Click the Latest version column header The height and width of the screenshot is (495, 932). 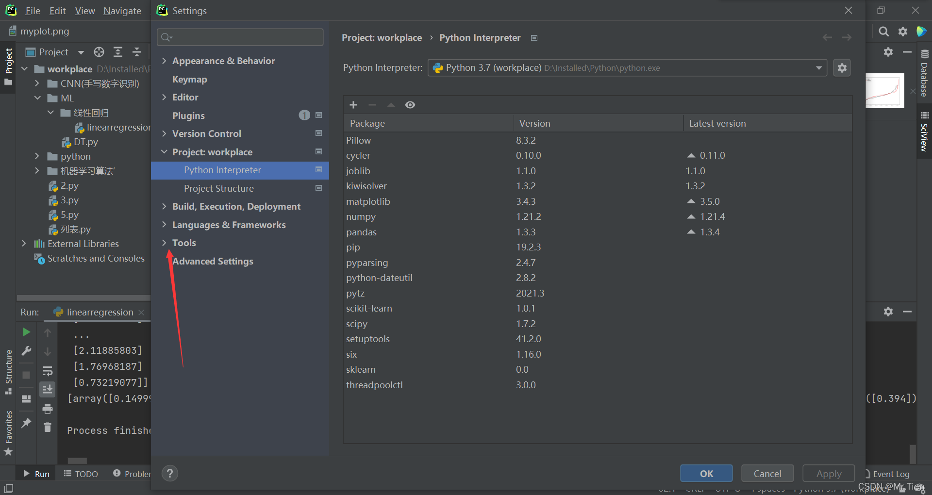coord(767,123)
